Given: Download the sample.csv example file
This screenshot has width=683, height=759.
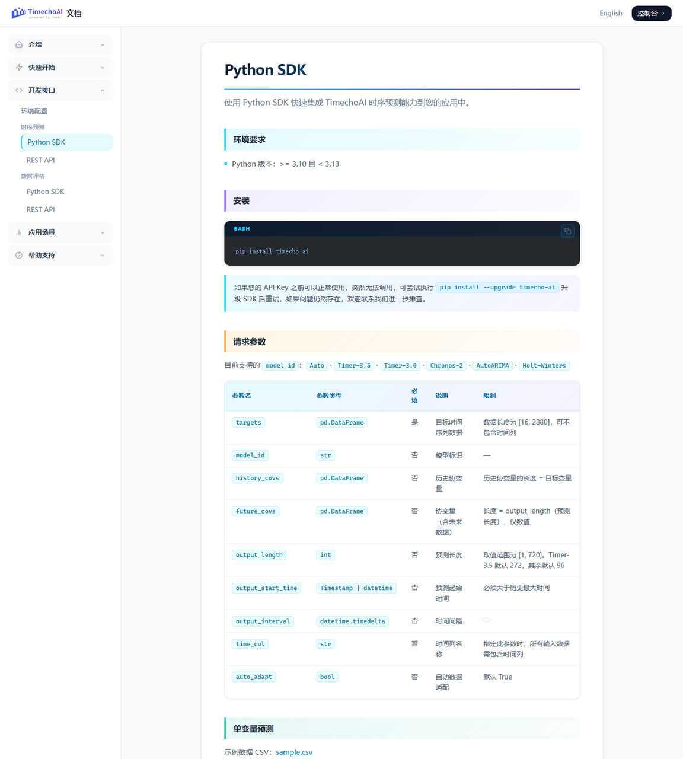Looking at the screenshot, I should [x=294, y=752].
